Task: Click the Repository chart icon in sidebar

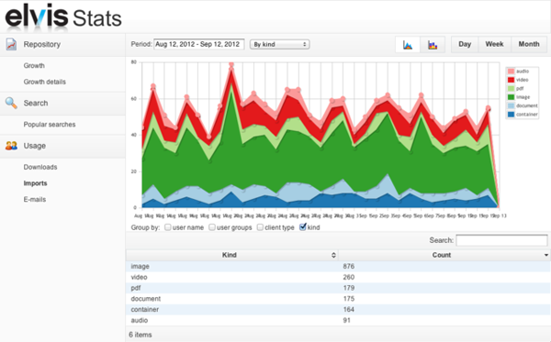Action: pyautogui.click(x=11, y=45)
